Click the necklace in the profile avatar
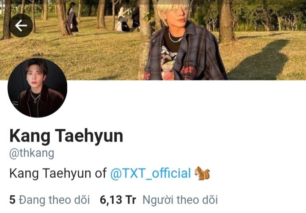This screenshot has height=213, width=306. tap(35, 97)
